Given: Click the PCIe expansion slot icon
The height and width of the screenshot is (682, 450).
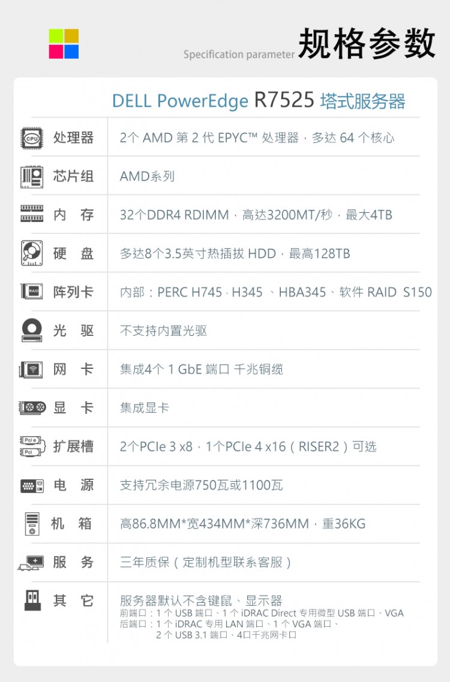Looking at the screenshot, I should 32,446.
